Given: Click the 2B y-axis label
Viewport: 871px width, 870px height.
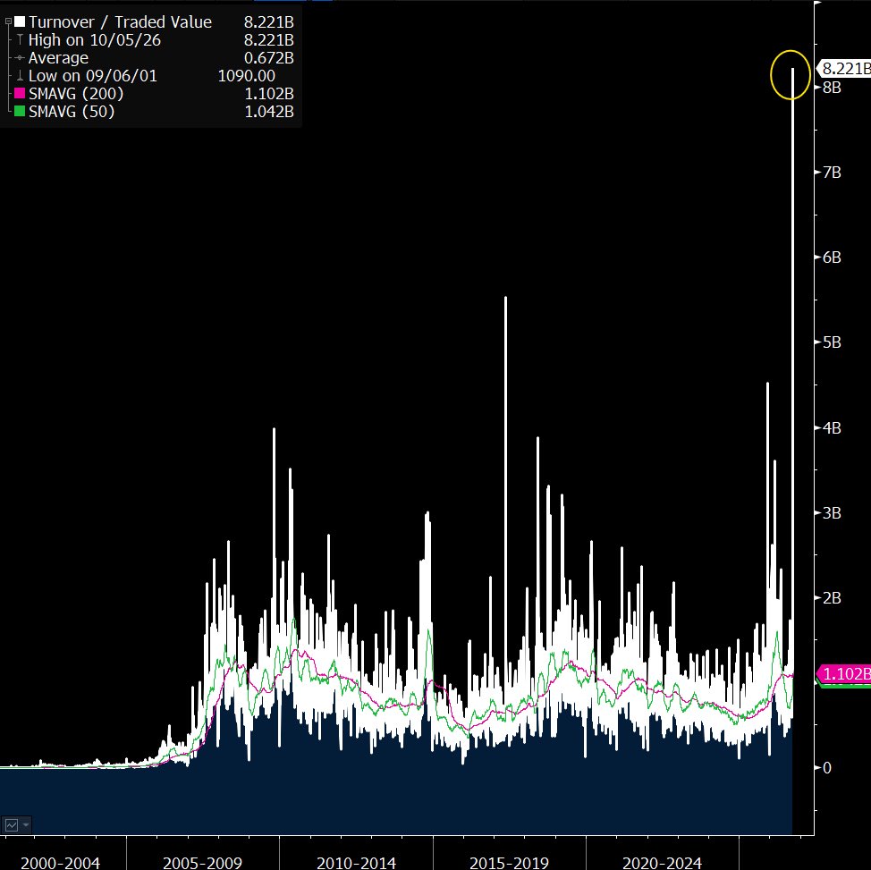Looking at the screenshot, I should [833, 598].
